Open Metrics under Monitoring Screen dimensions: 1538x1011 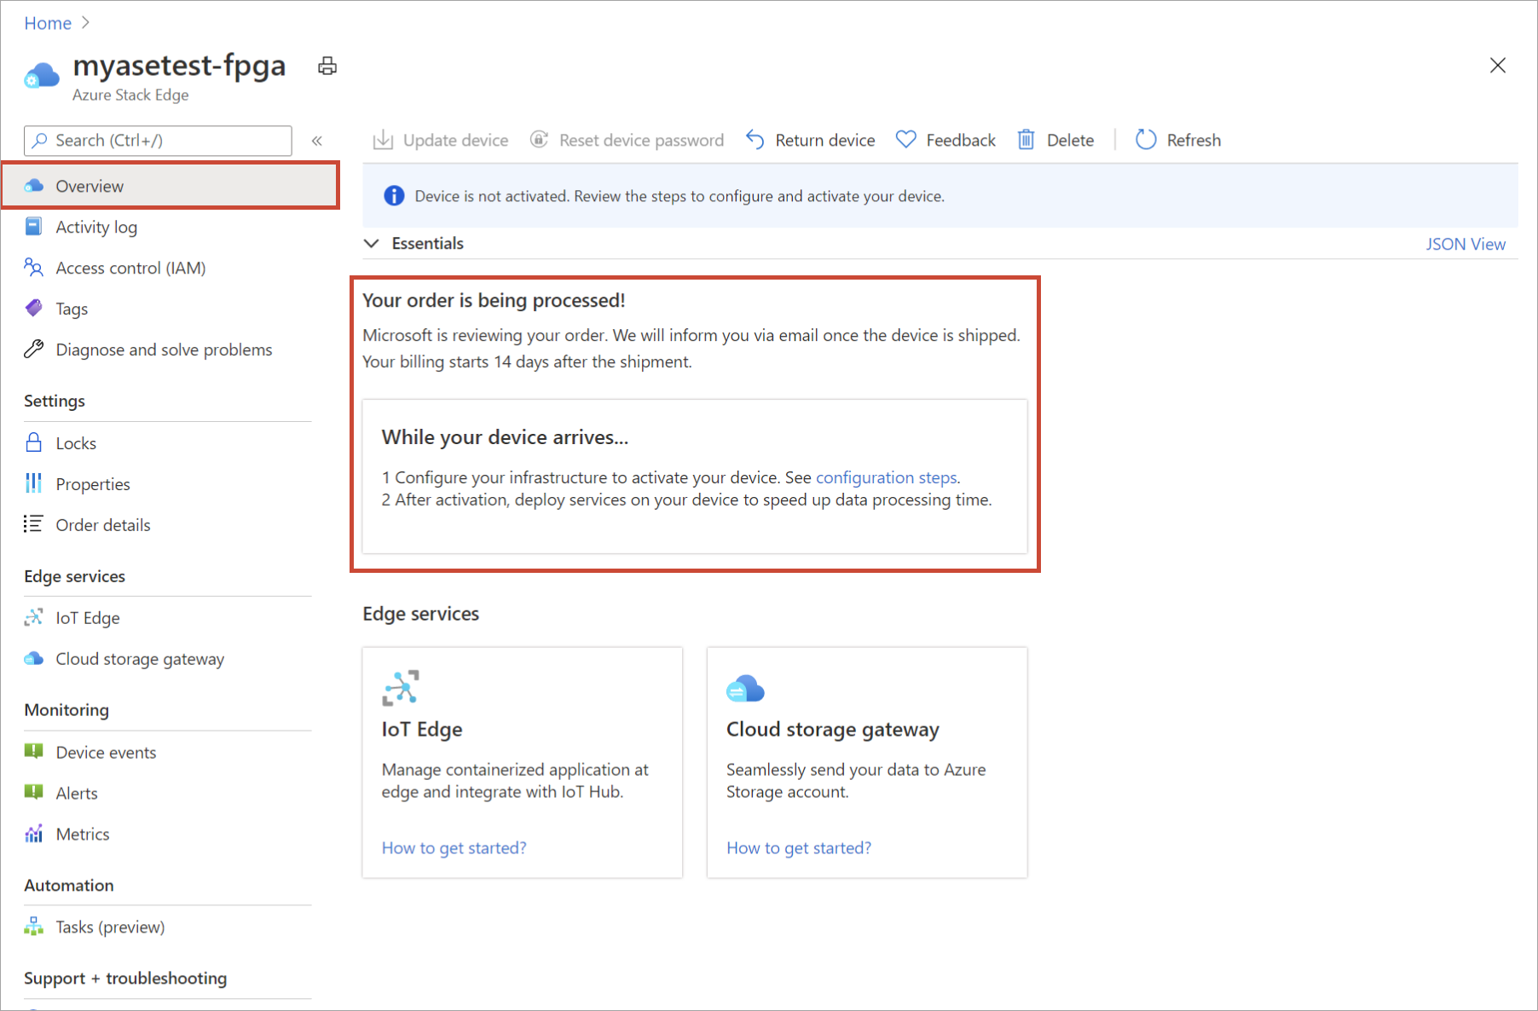click(83, 835)
